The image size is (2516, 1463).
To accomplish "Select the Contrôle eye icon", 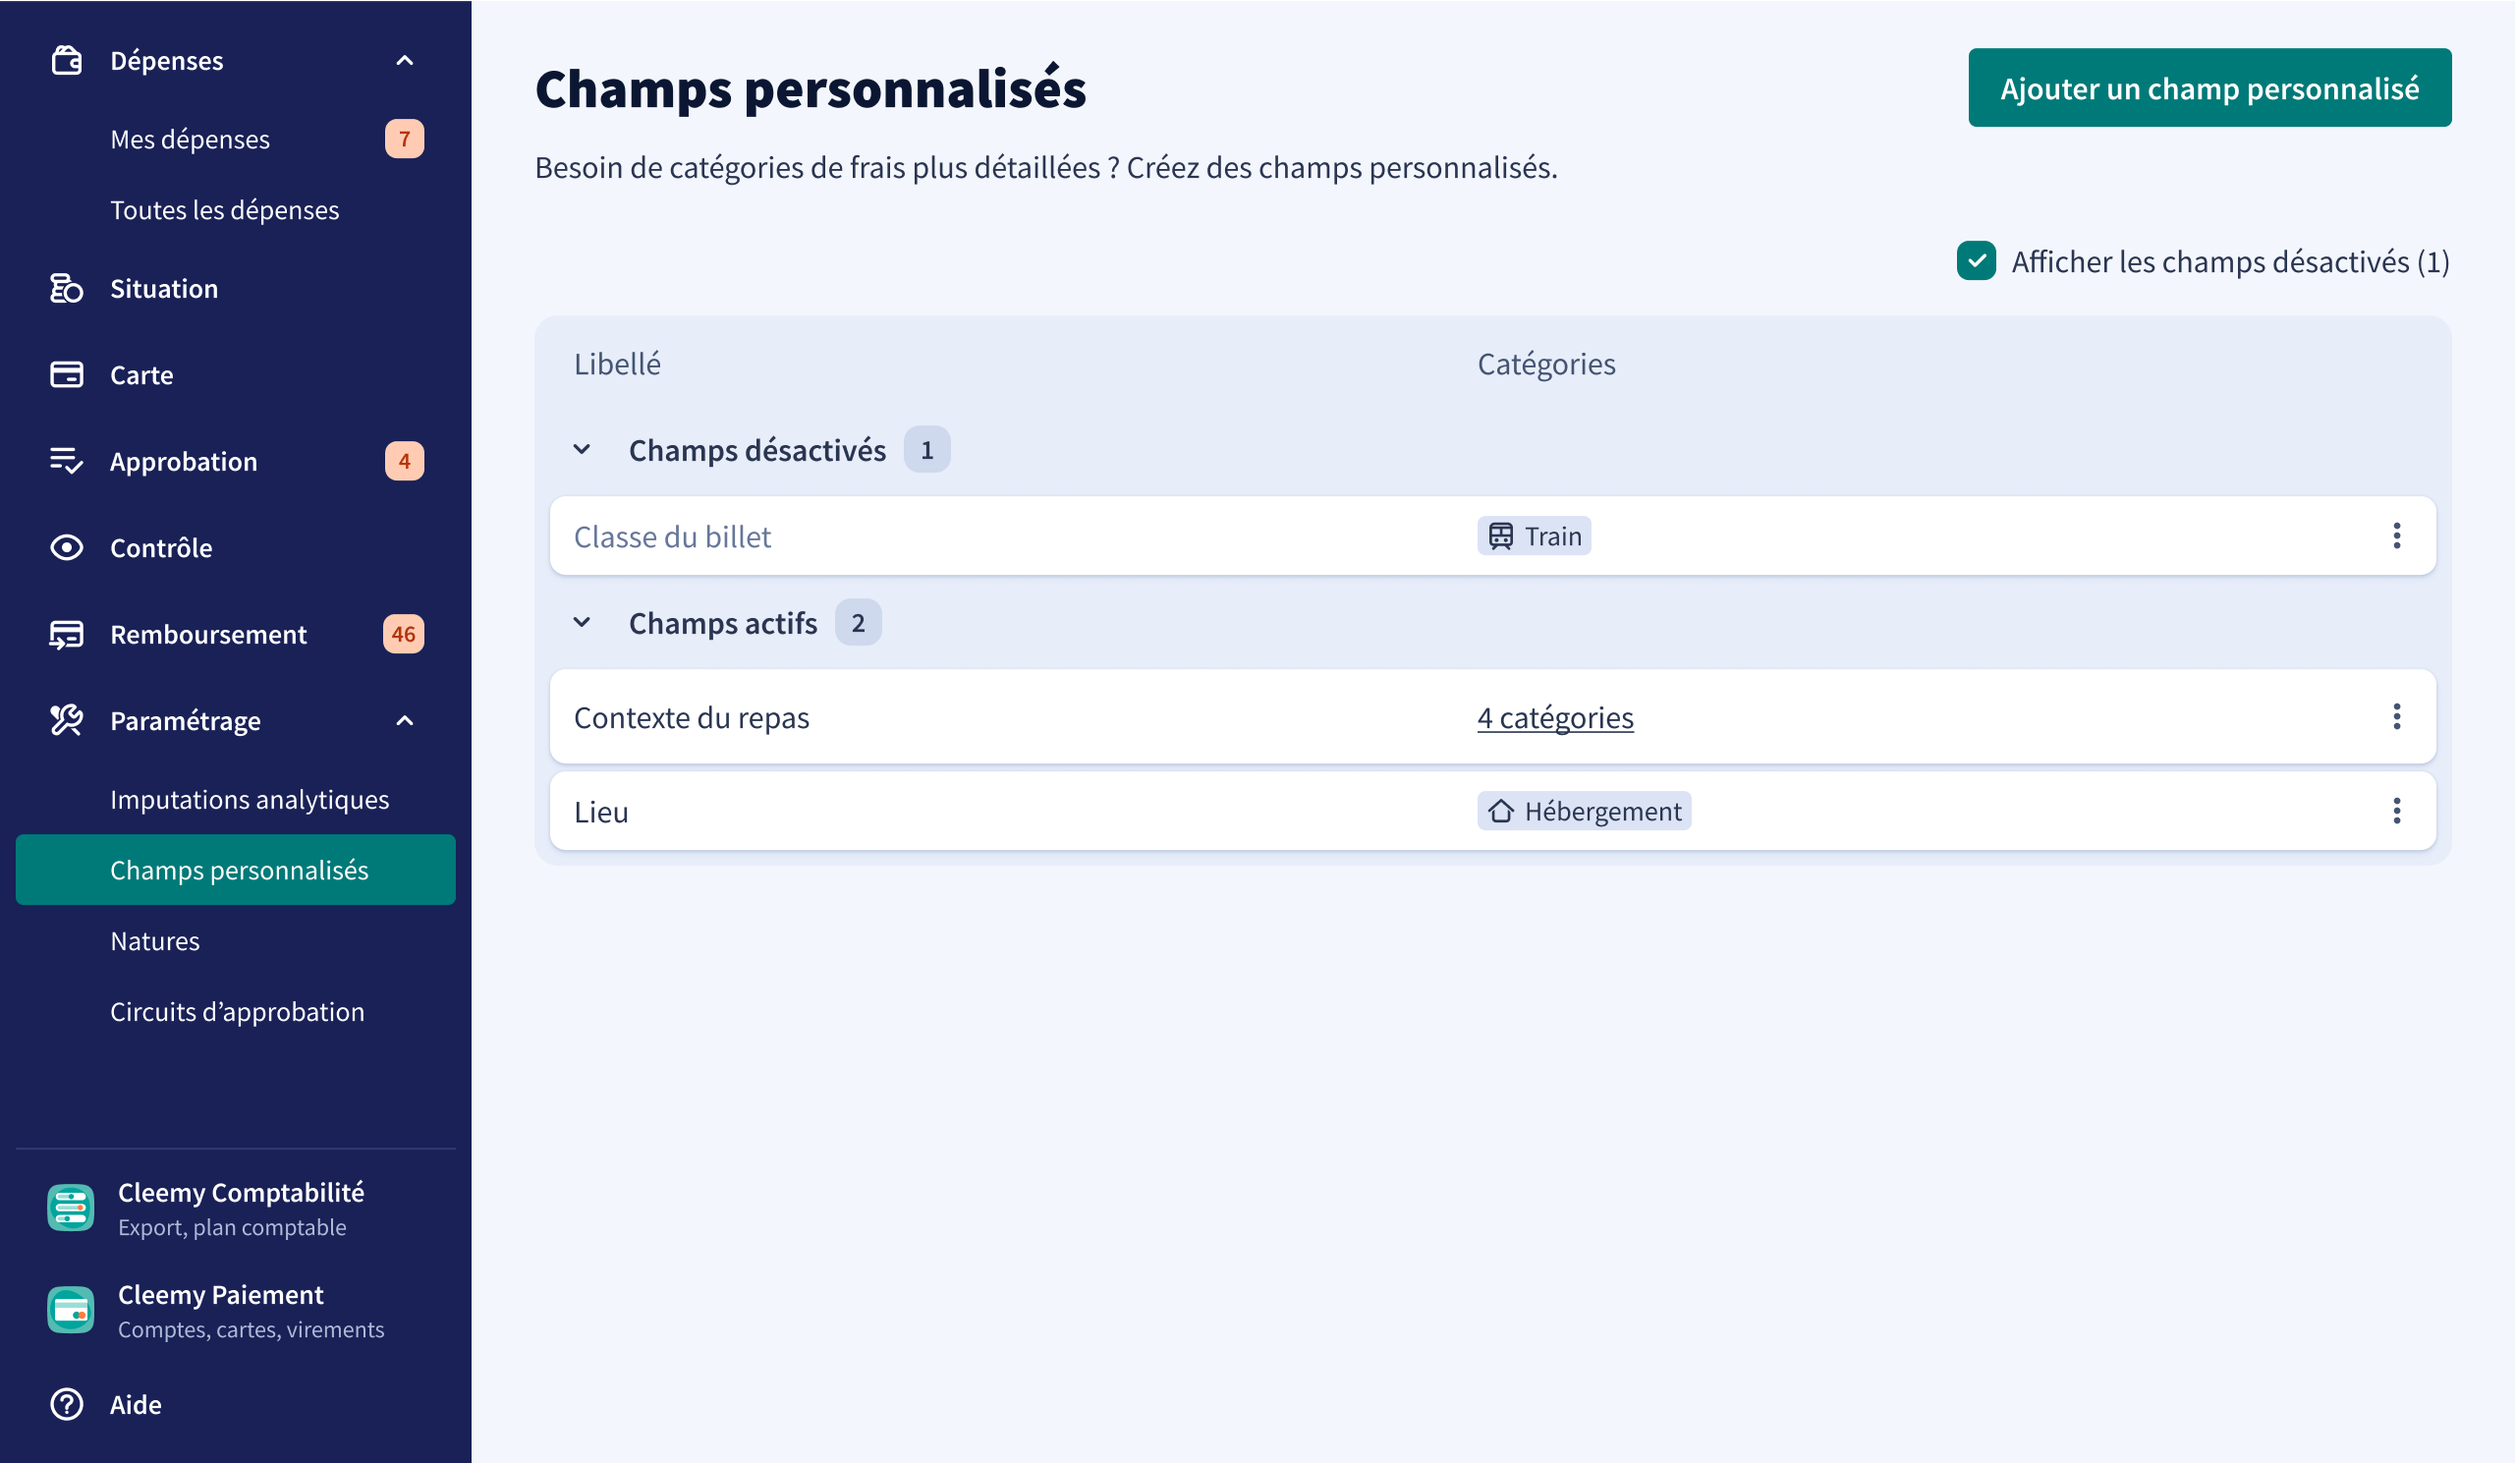I will (66, 547).
